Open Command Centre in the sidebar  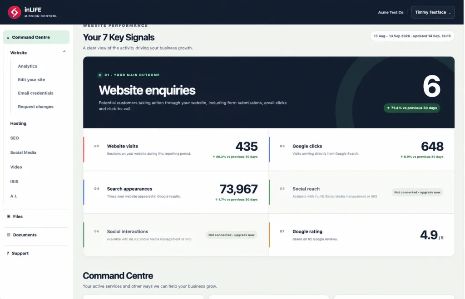point(36,37)
